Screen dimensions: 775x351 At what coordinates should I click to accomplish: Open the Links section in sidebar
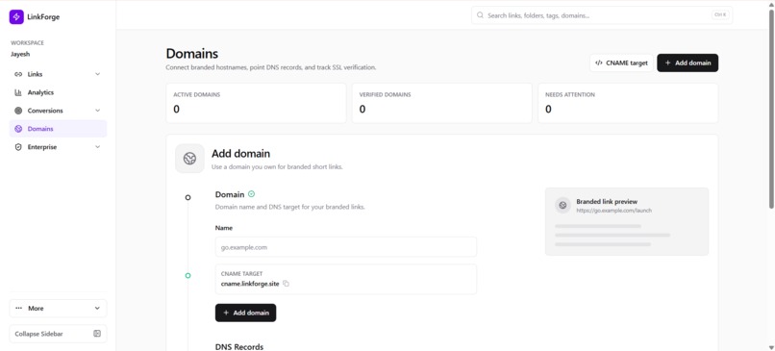click(x=58, y=74)
